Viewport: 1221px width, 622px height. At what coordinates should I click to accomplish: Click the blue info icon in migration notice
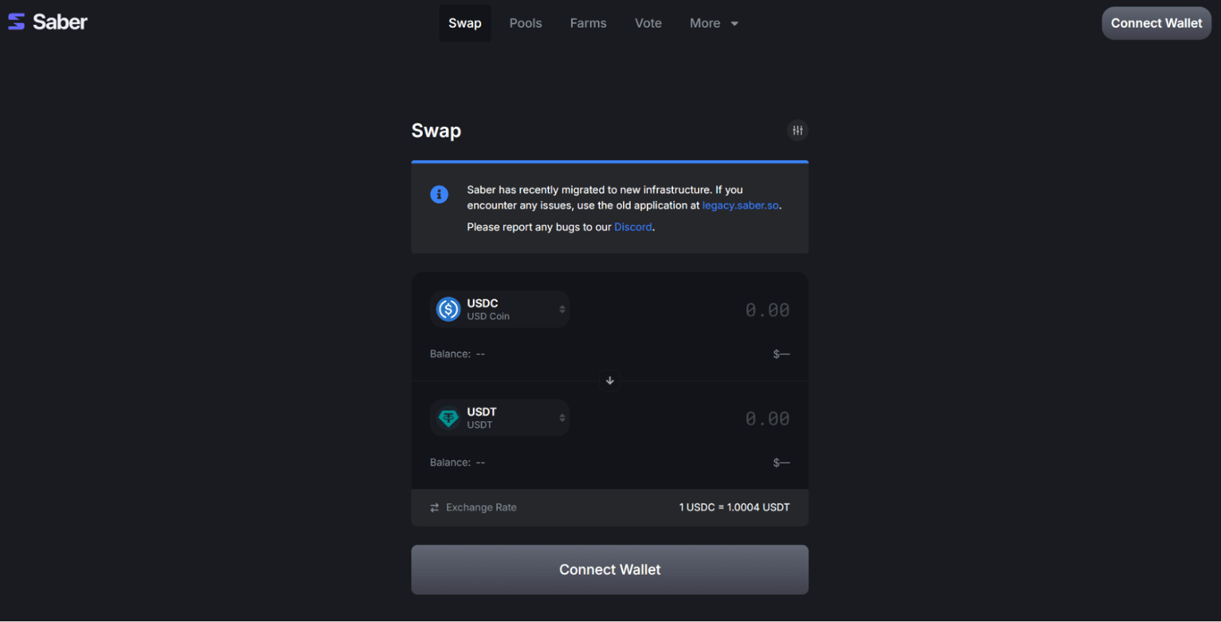point(439,194)
